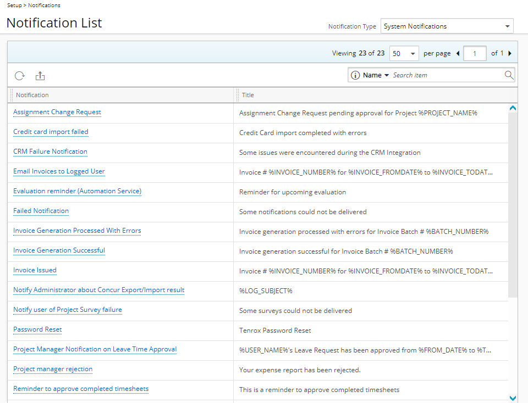The image size is (528, 403).
Task: Click the refresh list icon
Action: point(19,76)
